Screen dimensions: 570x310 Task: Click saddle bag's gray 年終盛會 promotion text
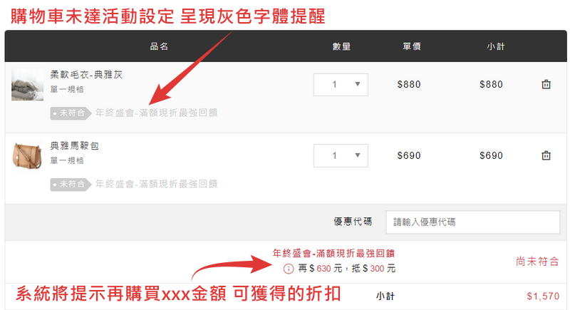[156, 184]
